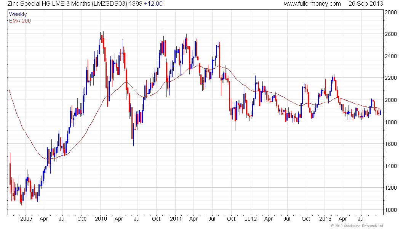Click the chart title 'Zinc Special HG LME 3 Months'

click(x=49, y=4)
